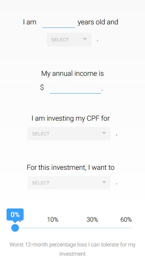Click the age input field
This screenshot has width=145, height=258.
(59, 23)
